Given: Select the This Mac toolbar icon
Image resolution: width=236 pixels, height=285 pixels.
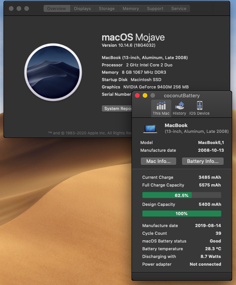Looking at the screenshot, I should pyautogui.click(x=161, y=109).
